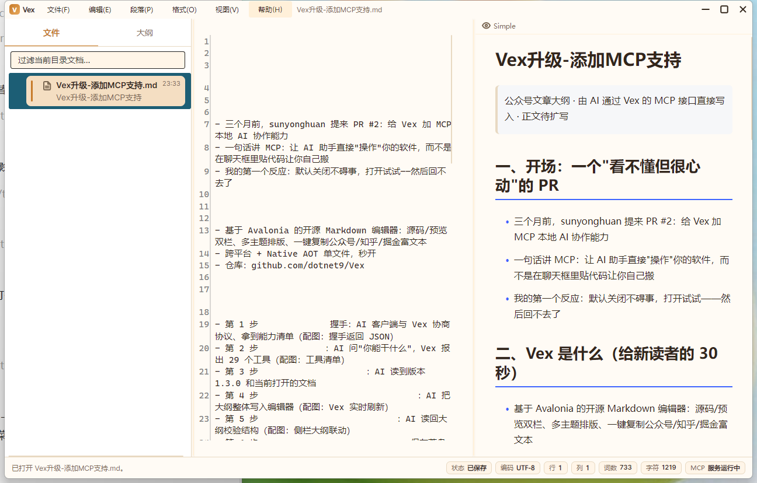The width and height of the screenshot is (757, 483).
Task: Click the preview heading 一、开场
Action: 598,176
